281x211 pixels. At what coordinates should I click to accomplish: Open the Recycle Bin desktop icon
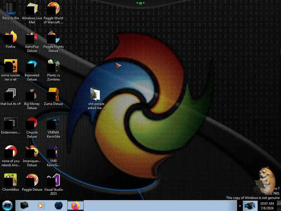pos(11,11)
